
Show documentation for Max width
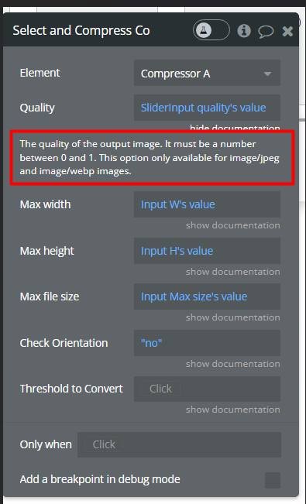(x=232, y=225)
